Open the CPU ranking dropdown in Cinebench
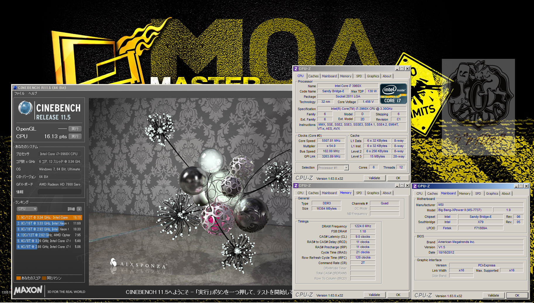Viewport: 534px width, 303px height. (x=27, y=209)
